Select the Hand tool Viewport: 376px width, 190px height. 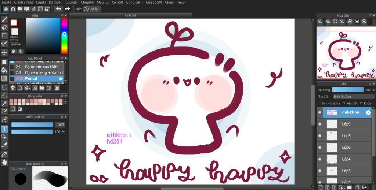4,163
